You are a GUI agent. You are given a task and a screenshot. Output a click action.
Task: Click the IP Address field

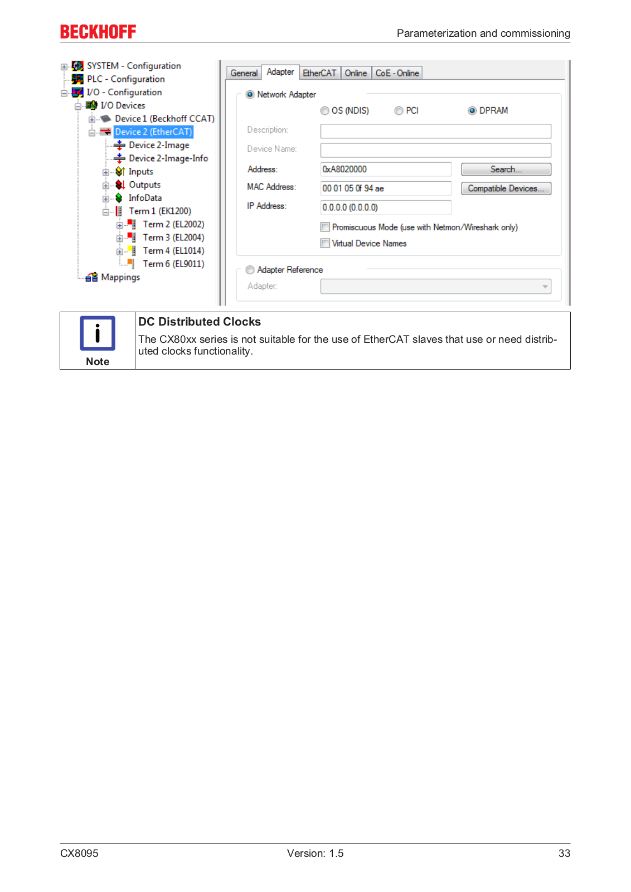click(386, 207)
